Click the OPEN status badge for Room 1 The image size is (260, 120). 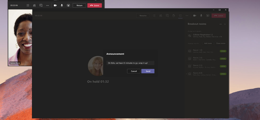pos(223,51)
